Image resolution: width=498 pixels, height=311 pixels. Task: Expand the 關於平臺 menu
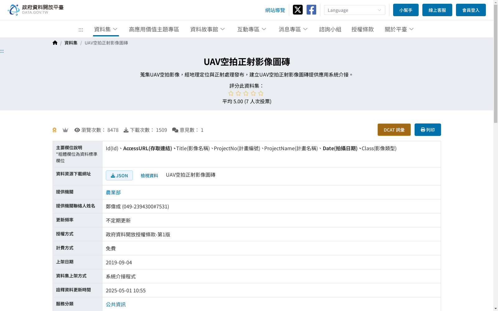pos(399,29)
